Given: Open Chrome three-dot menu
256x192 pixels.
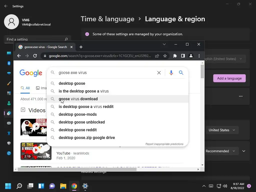Looking at the screenshot, I should (199, 56).
